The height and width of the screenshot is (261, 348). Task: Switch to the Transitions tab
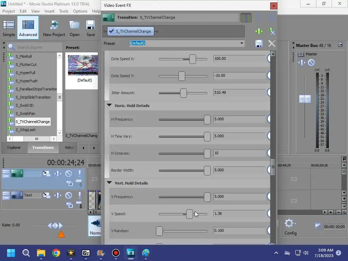pyautogui.click(x=43, y=147)
